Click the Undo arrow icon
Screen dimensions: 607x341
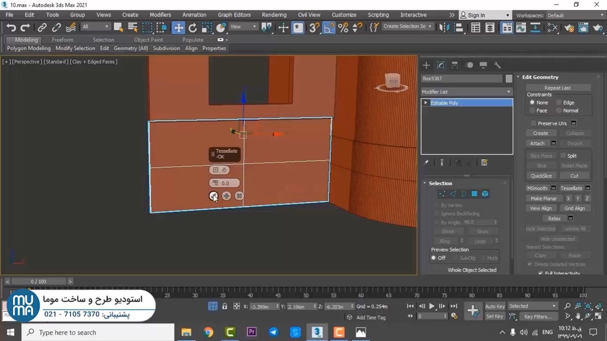coord(11,27)
